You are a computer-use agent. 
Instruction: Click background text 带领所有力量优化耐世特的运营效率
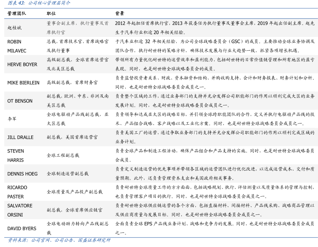[x=215, y=64]
